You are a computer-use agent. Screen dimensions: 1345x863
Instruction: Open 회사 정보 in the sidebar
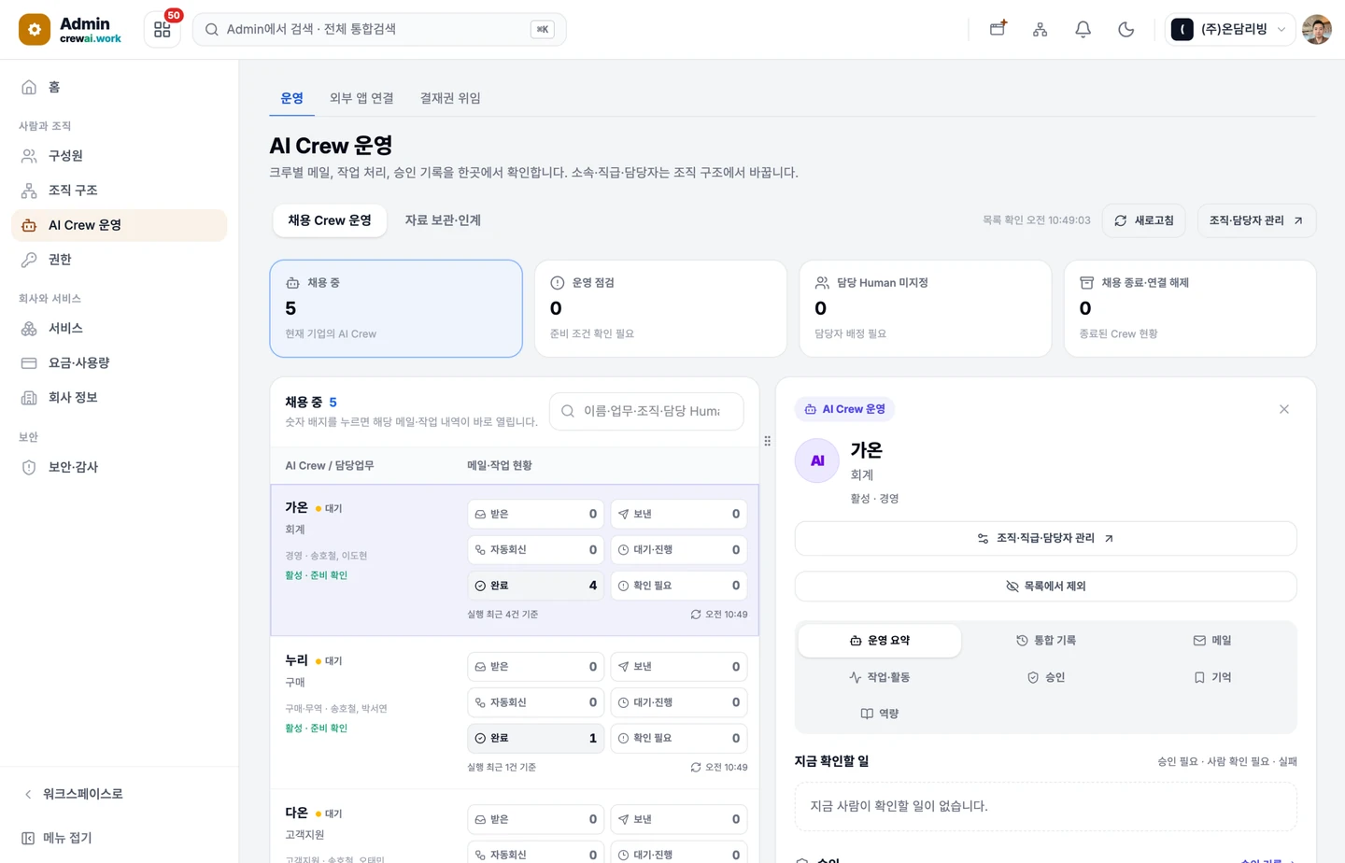[119, 398]
